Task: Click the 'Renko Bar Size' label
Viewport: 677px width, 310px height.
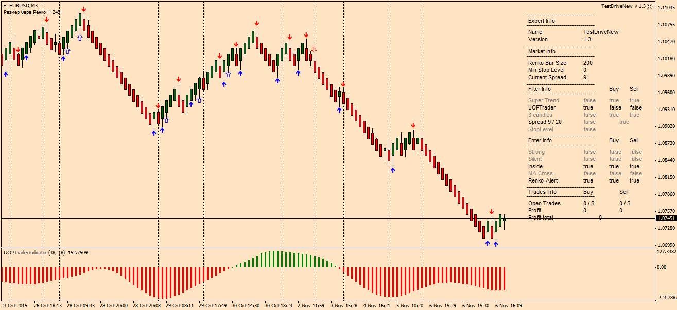Action: point(547,63)
